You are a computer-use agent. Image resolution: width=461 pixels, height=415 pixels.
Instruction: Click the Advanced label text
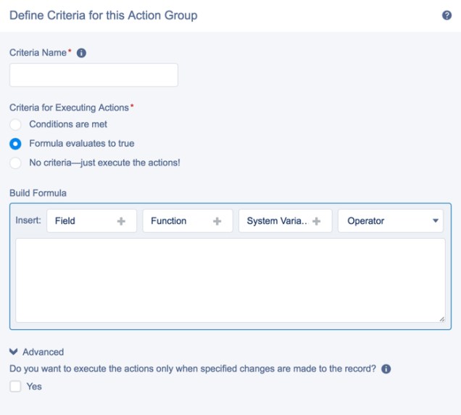point(43,352)
